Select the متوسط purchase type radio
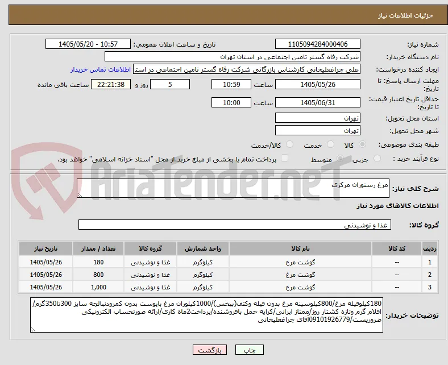 (340, 159)
